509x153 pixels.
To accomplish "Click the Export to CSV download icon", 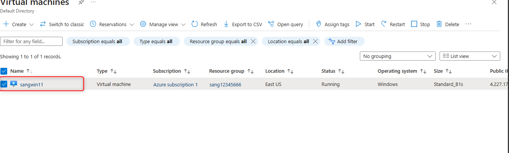I will point(226,24).
